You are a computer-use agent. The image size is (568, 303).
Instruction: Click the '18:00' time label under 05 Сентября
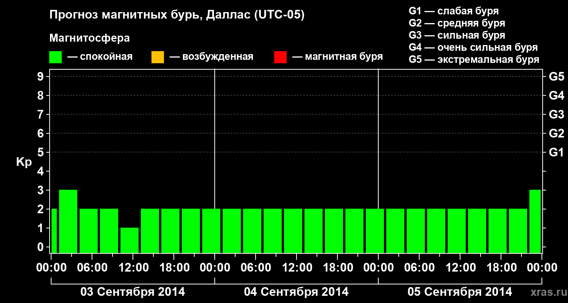(501, 268)
